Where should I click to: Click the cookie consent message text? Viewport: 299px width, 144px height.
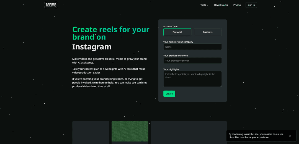pyautogui.click(x=256, y=136)
